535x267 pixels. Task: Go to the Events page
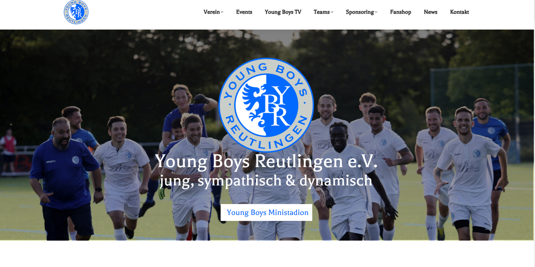point(244,12)
